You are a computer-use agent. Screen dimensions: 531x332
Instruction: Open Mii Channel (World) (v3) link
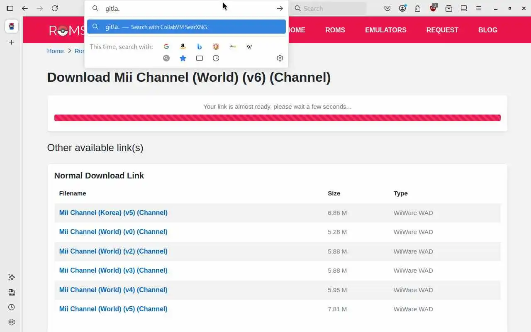[113, 270]
